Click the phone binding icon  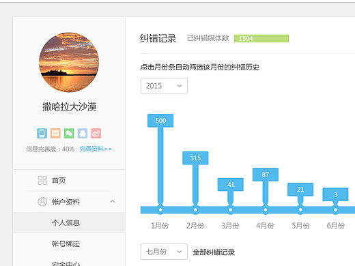click(42, 133)
